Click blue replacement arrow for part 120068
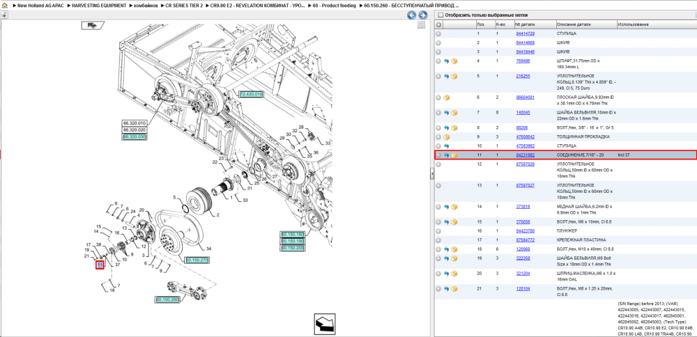This screenshot has width=697, height=337. pos(446,249)
